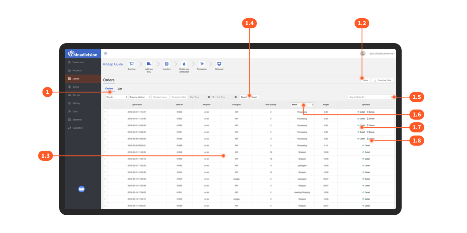Tick checkbox for the 2019-03-29 order row
467x233 pixels.
click(105, 139)
